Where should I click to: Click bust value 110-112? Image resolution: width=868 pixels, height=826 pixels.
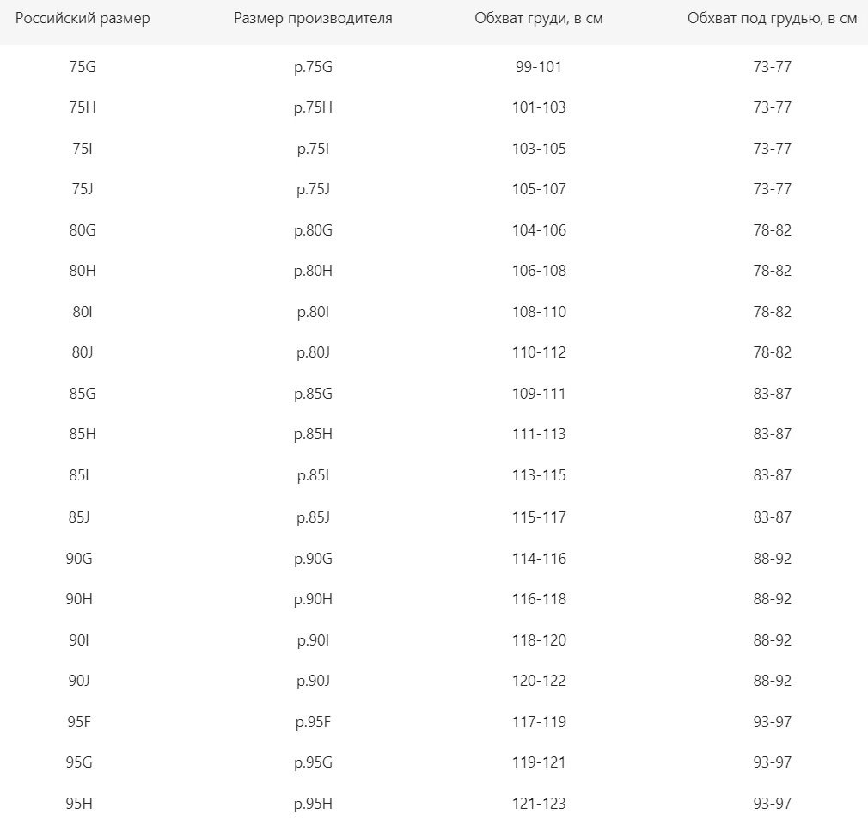(539, 352)
